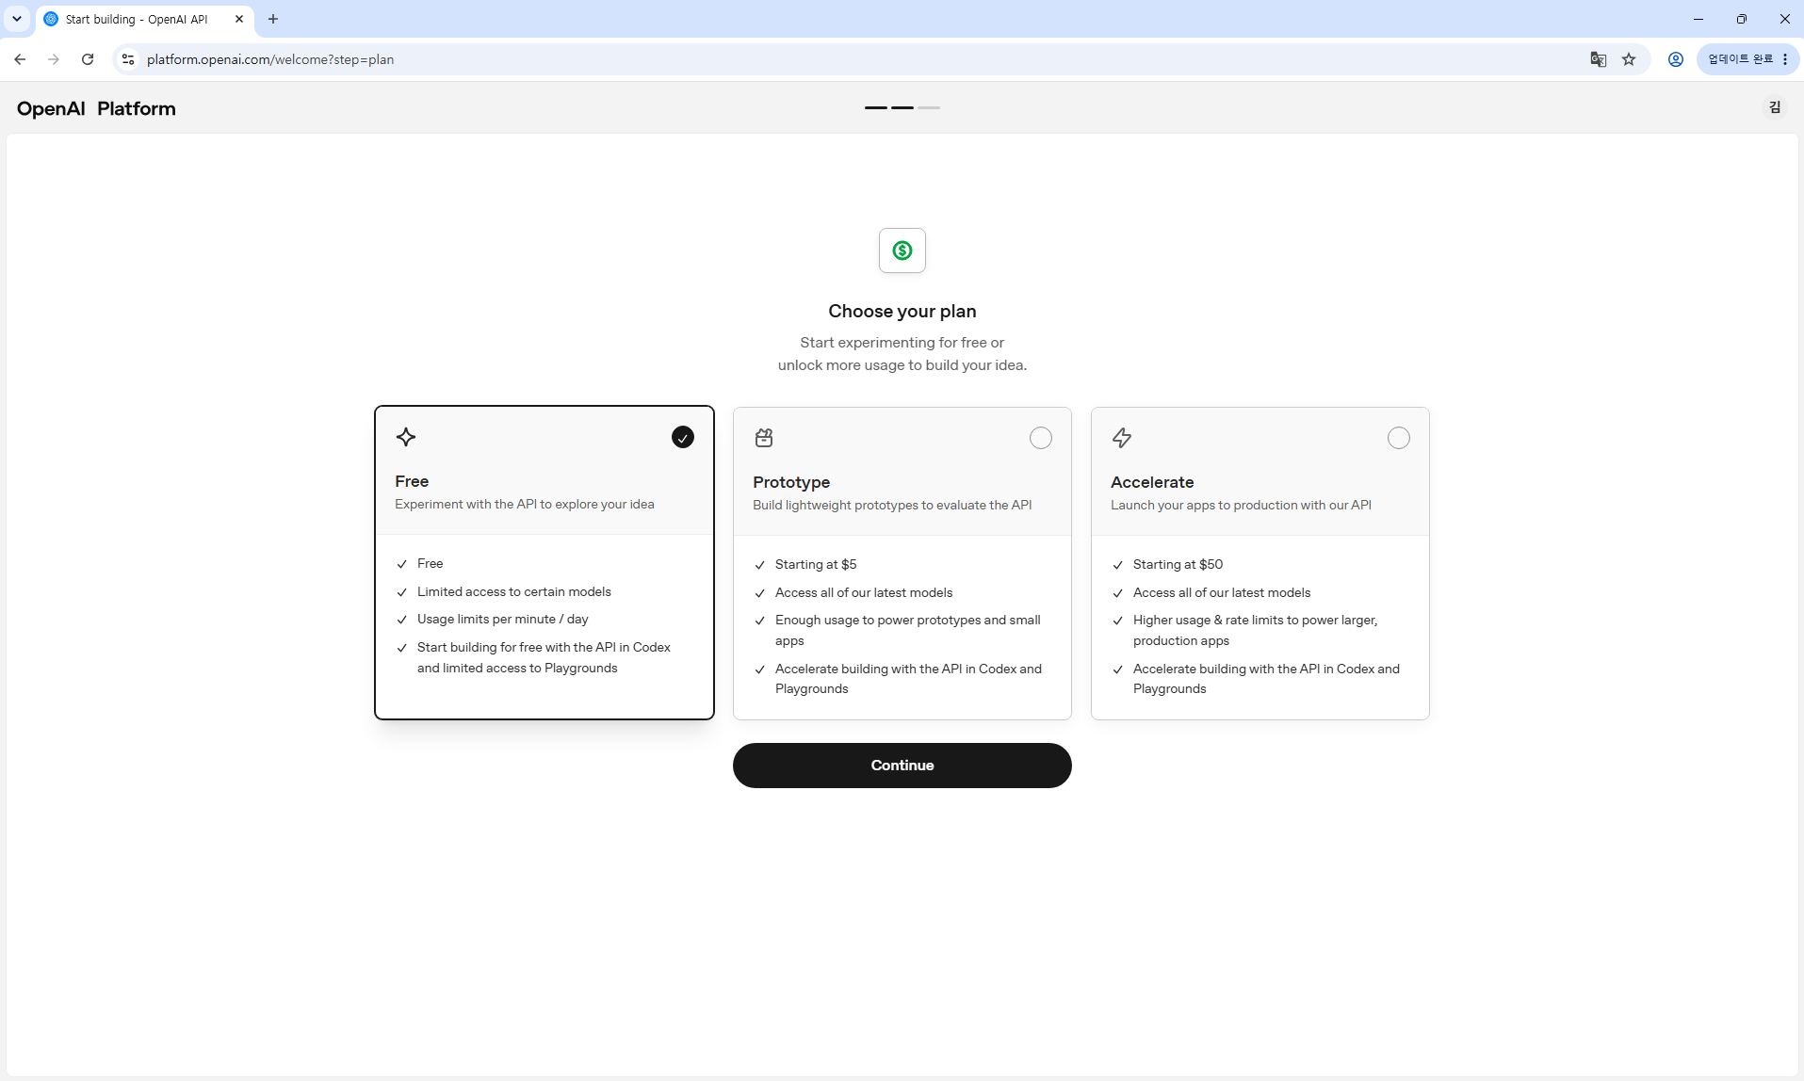Open the tab search dropdown
The height and width of the screenshot is (1081, 1804).
17,19
